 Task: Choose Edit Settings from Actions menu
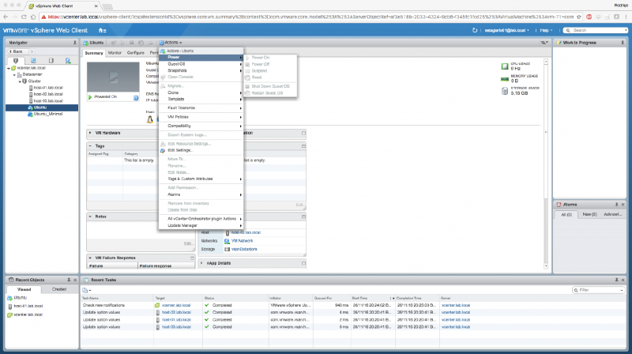pyautogui.click(x=201, y=150)
